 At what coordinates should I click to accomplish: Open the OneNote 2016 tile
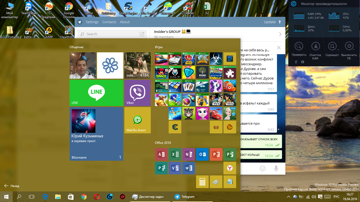[189, 154]
